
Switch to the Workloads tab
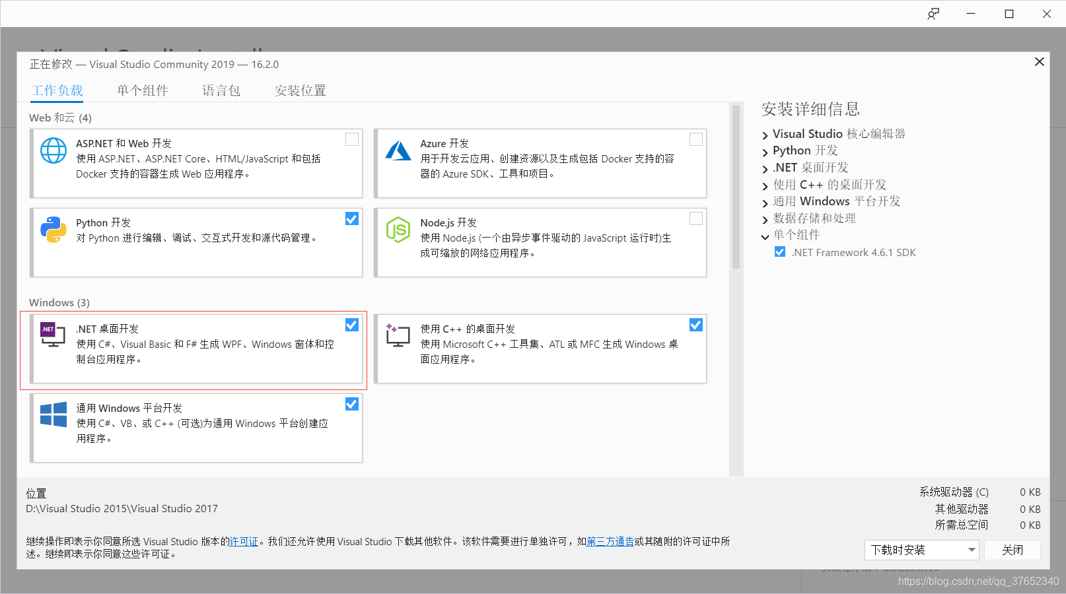[57, 90]
